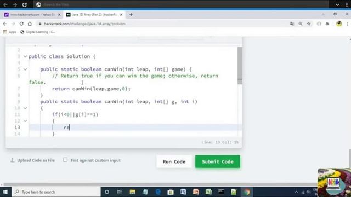The width and height of the screenshot is (351, 197).
Task: Open the Apps bookmark shortcut
Action: coord(9,32)
